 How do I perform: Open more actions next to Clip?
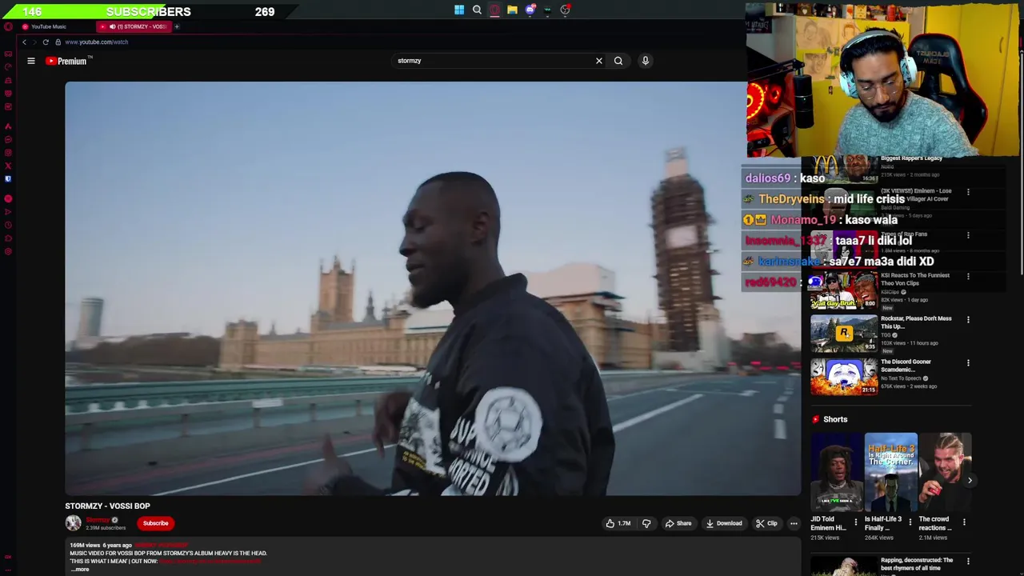point(794,523)
